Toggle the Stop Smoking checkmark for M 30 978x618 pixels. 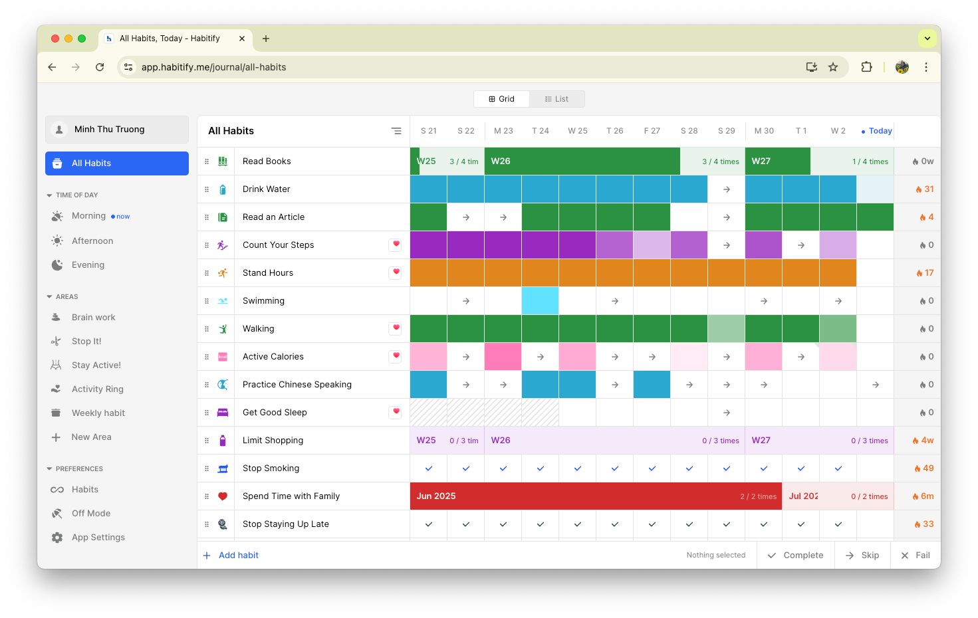click(764, 468)
